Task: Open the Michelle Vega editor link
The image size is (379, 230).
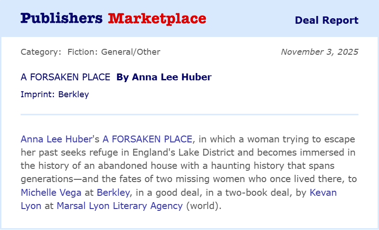Action: click(x=51, y=192)
